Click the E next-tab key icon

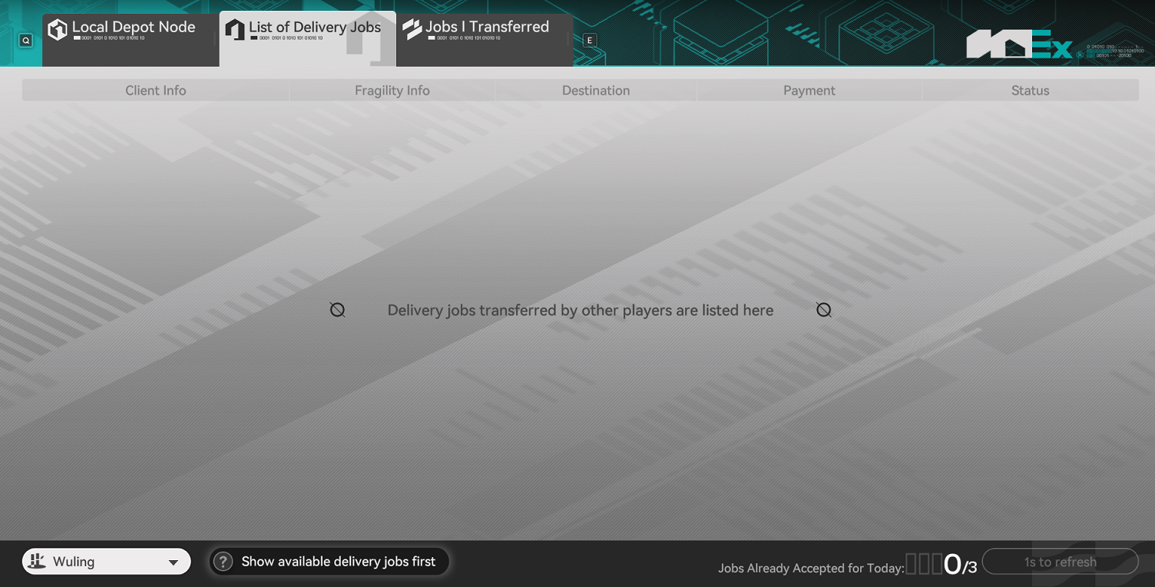click(590, 41)
